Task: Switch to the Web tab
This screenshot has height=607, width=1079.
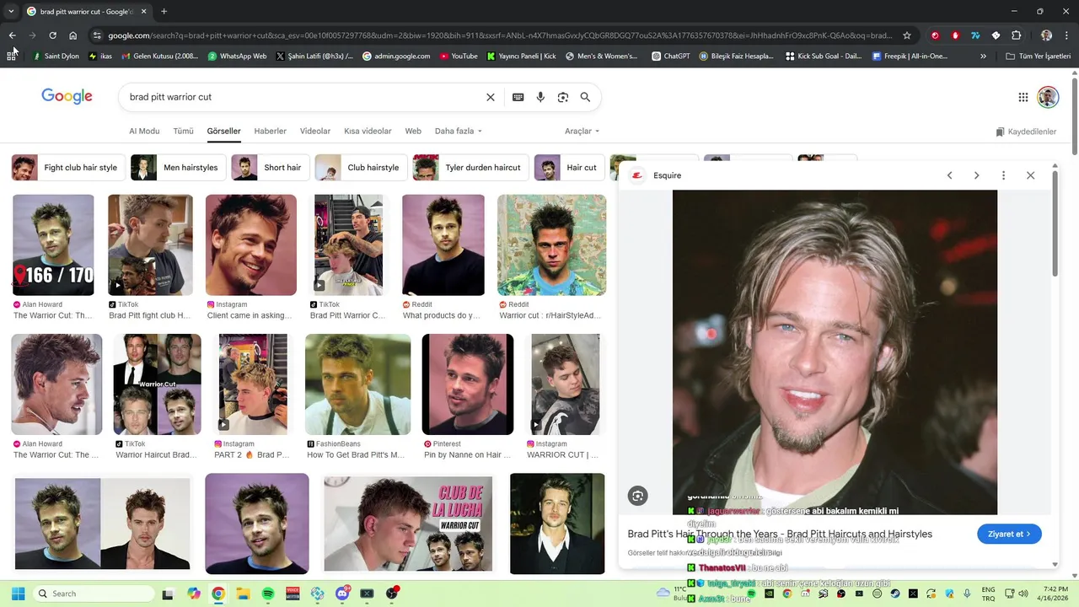Action: 413,132
